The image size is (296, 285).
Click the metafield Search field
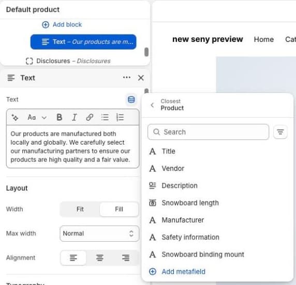208,132
